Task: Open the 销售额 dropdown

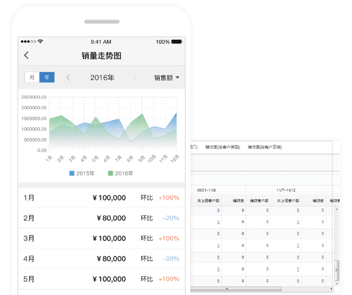Action: tap(167, 78)
